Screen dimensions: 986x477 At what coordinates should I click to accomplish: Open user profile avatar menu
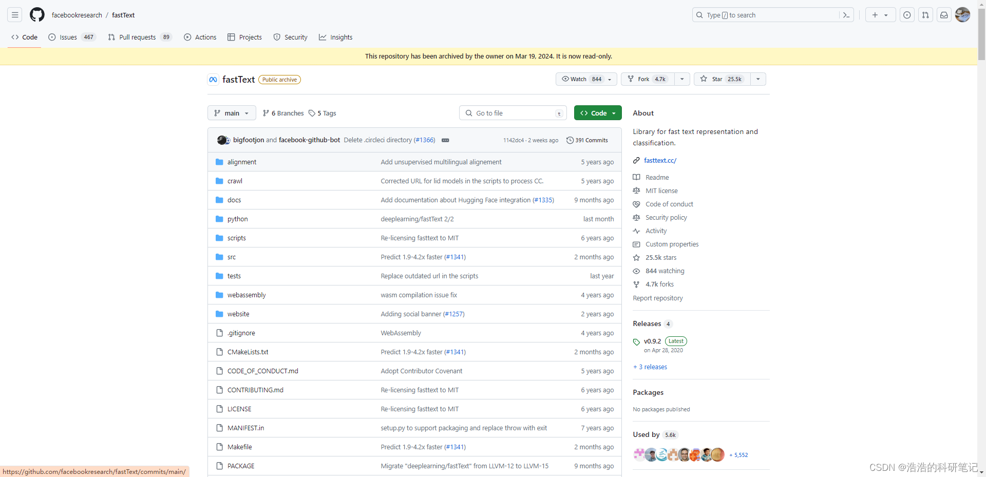[x=962, y=15]
